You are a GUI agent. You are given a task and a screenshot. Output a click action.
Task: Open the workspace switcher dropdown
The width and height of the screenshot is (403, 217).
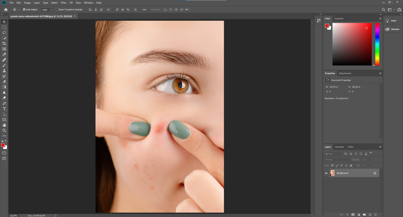(391, 10)
